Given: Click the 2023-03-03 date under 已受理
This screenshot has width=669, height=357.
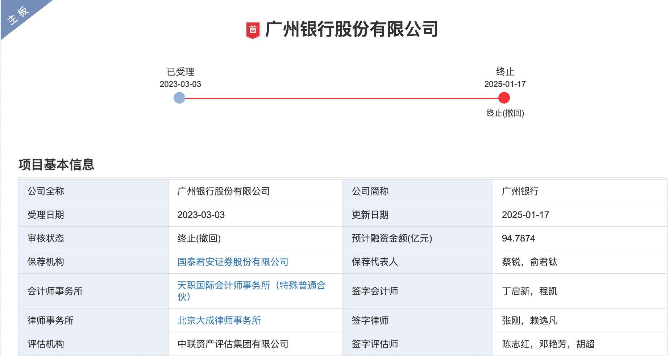Looking at the screenshot, I should [x=180, y=84].
